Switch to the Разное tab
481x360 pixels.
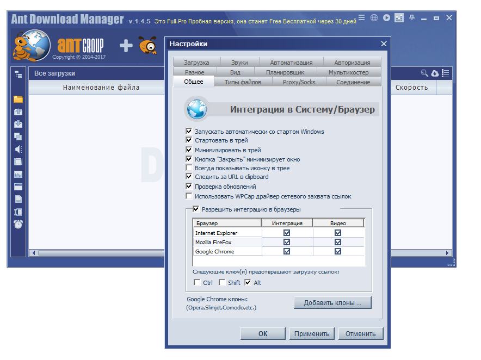pyautogui.click(x=194, y=72)
